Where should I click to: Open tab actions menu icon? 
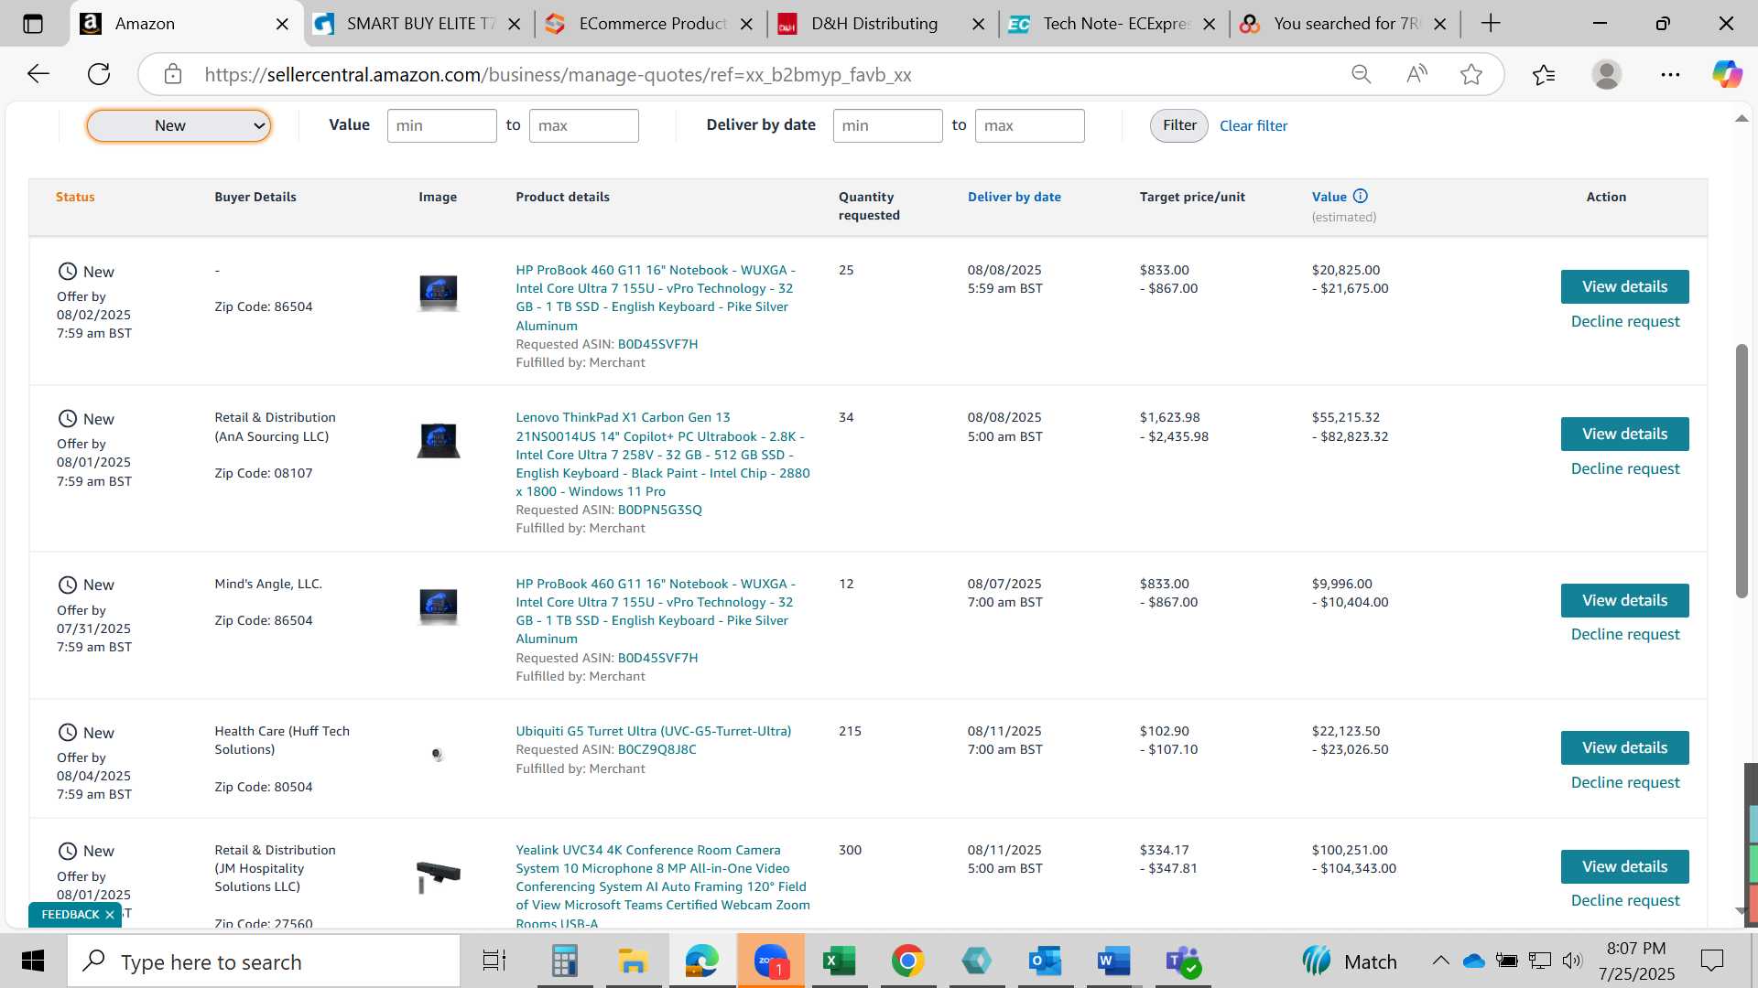click(33, 24)
